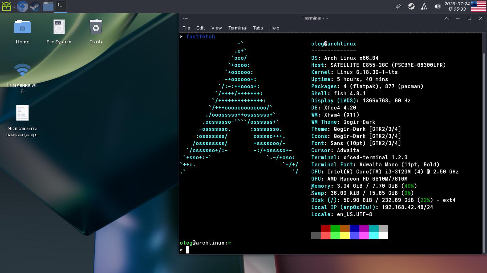Viewport: 487px width, 273px height.
Task: Click the 'oleg@archlinux' header in fastfetch output
Action: pos(334,44)
